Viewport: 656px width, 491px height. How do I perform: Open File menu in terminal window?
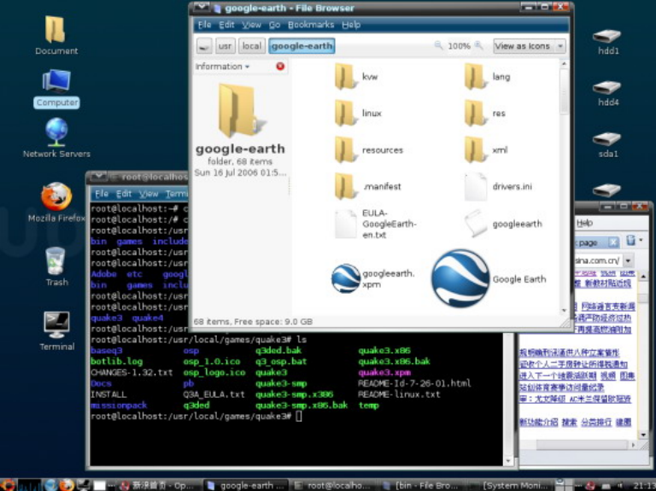coord(102,194)
